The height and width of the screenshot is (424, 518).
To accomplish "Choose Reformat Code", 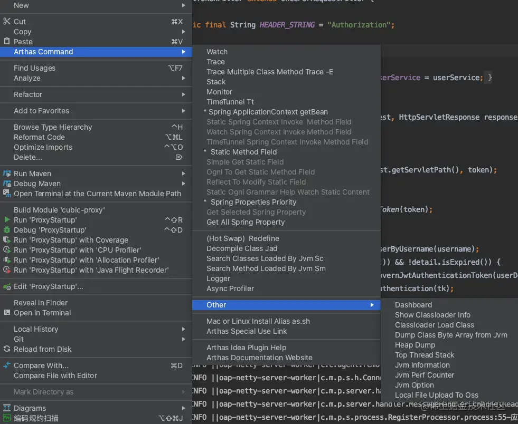I will [96, 137].
